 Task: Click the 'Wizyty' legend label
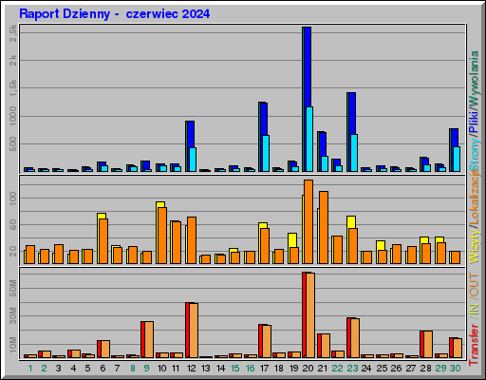[x=475, y=245]
